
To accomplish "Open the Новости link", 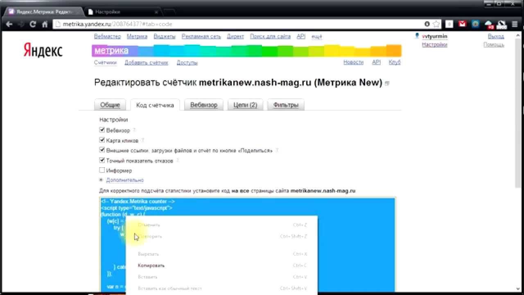I will click(353, 62).
